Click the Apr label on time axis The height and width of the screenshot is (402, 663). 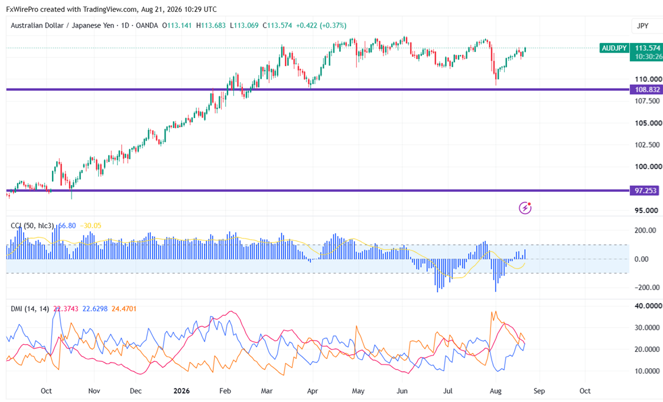pyautogui.click(x=313, y=391)
